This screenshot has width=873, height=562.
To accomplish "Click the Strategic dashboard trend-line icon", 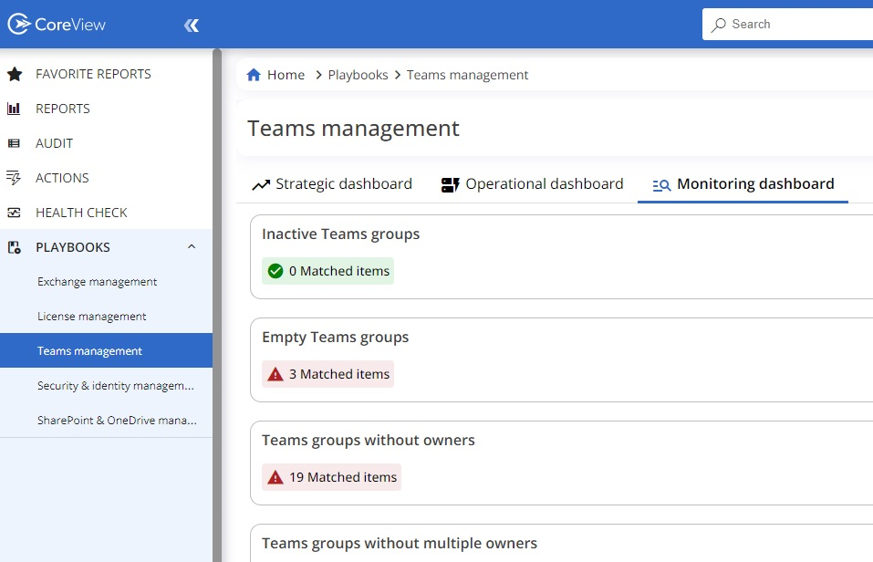I will (261, 185).
